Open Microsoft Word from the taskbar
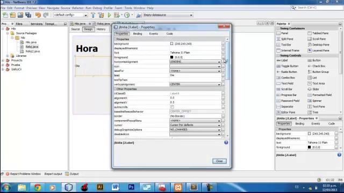Screen dimensions: 344x193 (x=116, y=187)
